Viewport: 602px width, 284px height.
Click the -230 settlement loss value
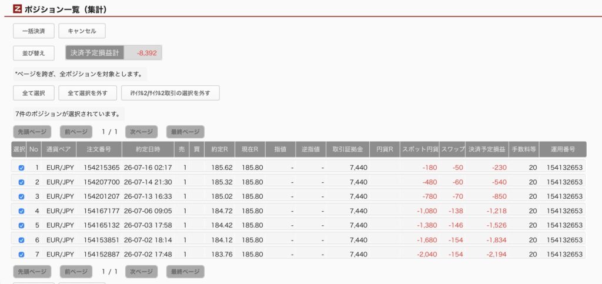coord(499,168)
